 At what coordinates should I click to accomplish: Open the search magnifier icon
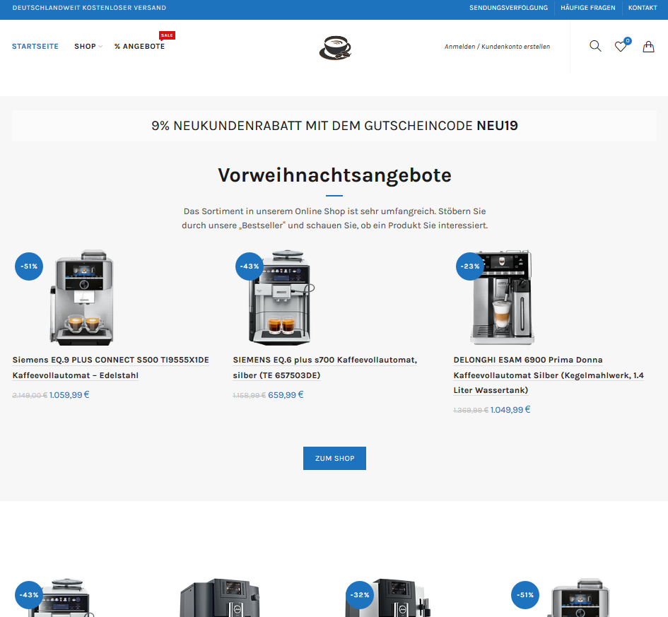click(595, 46)
